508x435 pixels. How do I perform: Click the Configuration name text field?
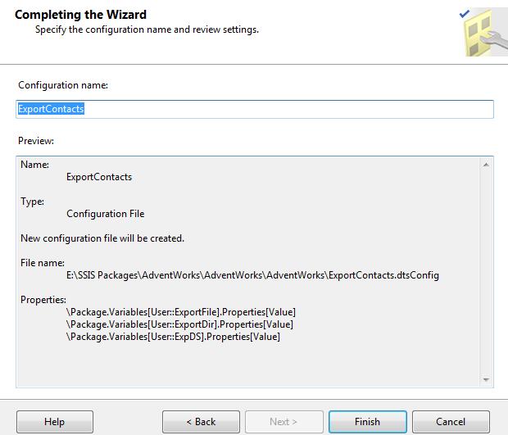(254, 109)
